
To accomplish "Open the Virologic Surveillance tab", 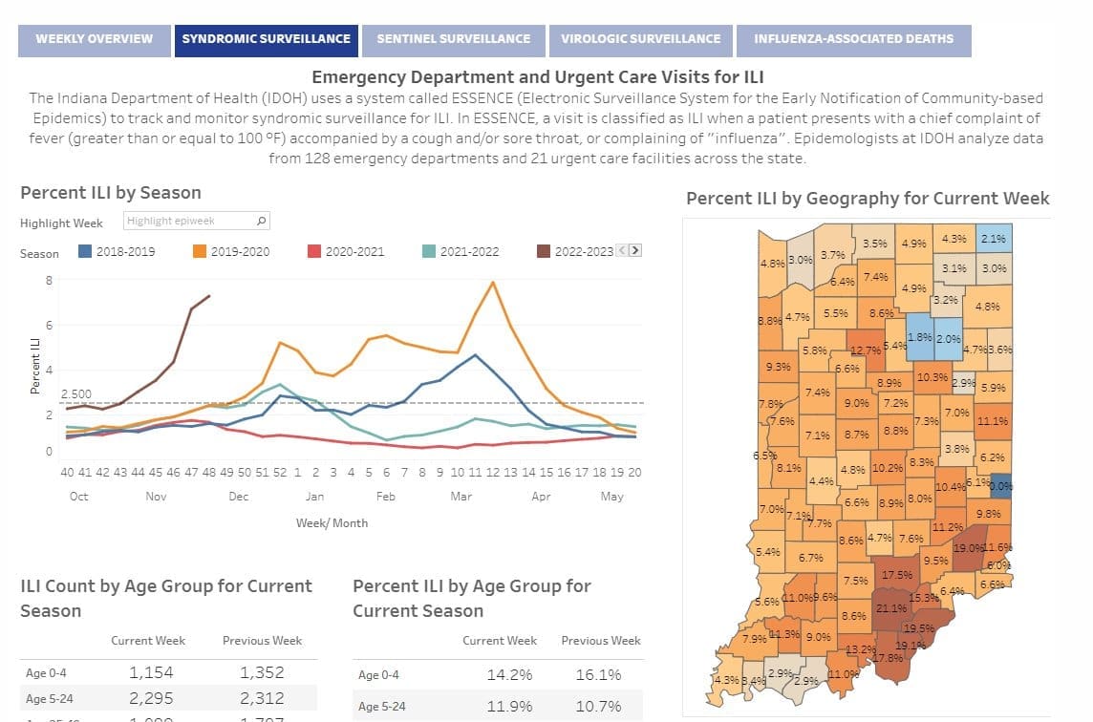I will [x=640, y=40].
